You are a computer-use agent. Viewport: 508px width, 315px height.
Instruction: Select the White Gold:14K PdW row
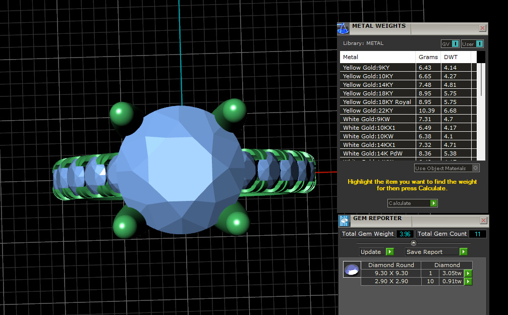point(408,153)
